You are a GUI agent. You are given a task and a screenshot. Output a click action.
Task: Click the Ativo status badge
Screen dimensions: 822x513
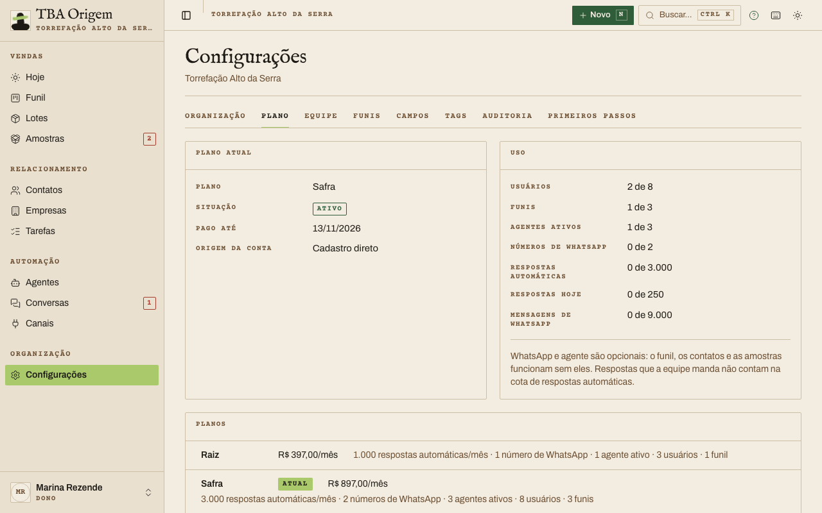(329, 209)
